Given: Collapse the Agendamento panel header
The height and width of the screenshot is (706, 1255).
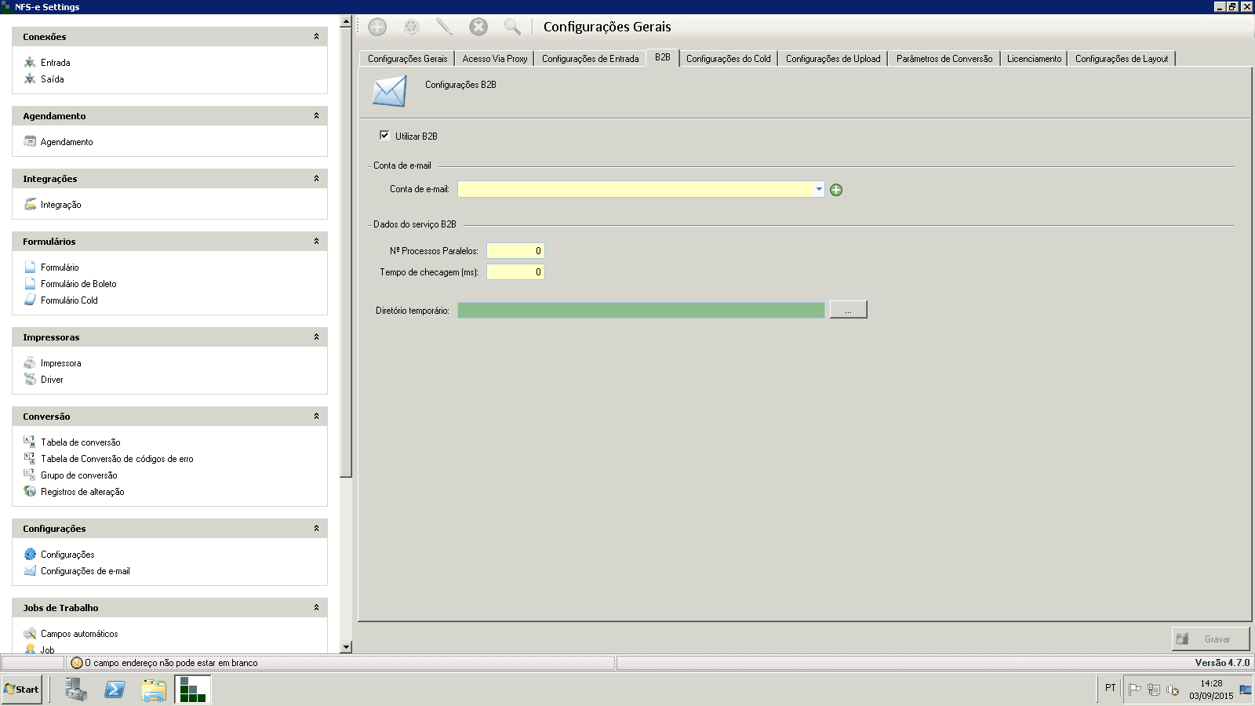Looking at the screenshot, I should tap(316, 116).
